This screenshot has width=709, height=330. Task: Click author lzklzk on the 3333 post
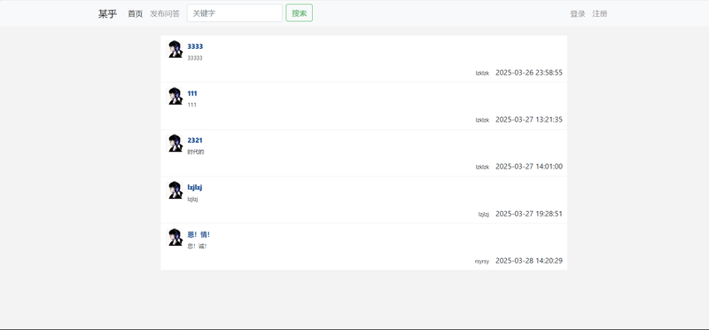point(482,73)
